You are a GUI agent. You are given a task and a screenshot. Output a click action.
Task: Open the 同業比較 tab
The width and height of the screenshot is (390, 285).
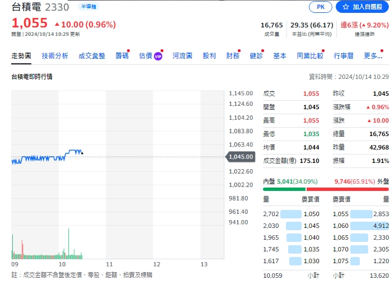(310, 56)
